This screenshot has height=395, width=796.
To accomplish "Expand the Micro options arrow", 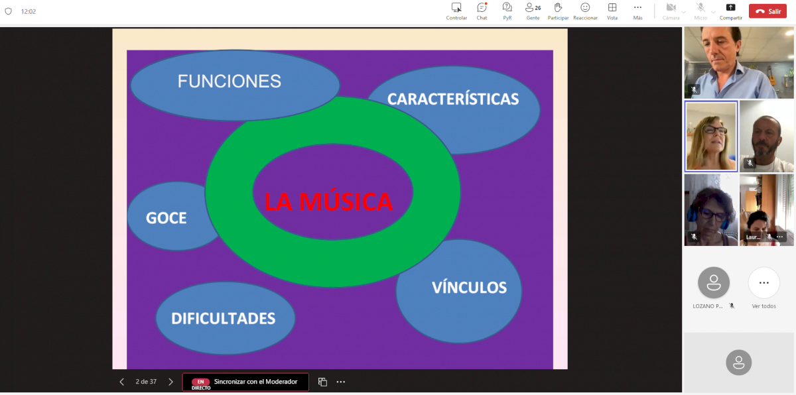I will (713, 11).
